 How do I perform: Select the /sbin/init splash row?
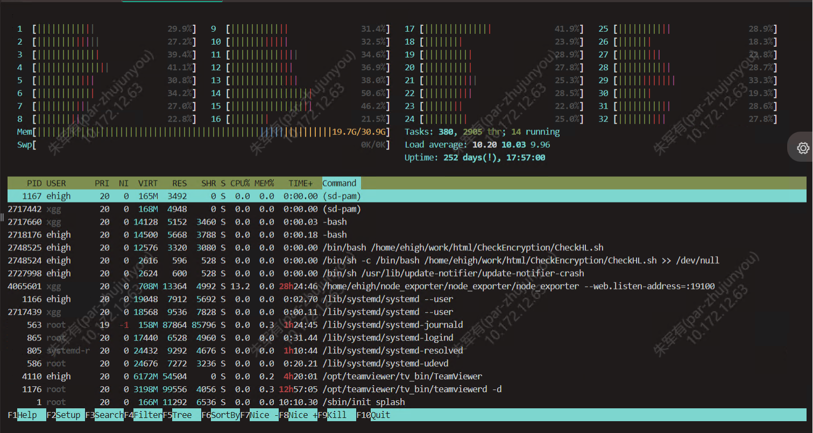pos(407,402)
